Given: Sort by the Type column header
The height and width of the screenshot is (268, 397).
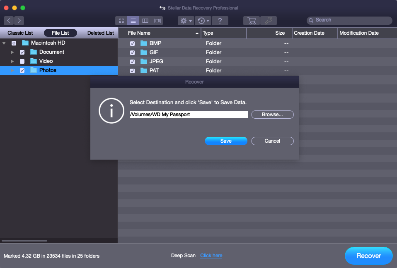Looking at the screenshot, I should tap(224, 33).
